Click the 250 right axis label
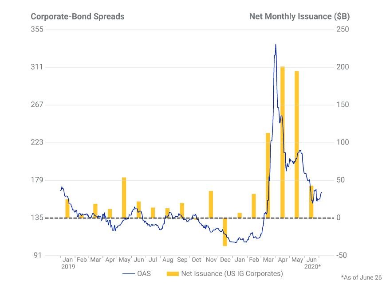The height and width of the screenshot is (284, 386). pyautogui.click(x=343, y=29)
